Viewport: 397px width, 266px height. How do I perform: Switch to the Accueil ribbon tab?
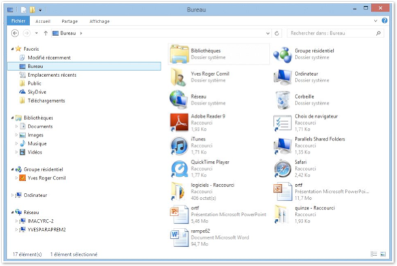coord(43,21)
